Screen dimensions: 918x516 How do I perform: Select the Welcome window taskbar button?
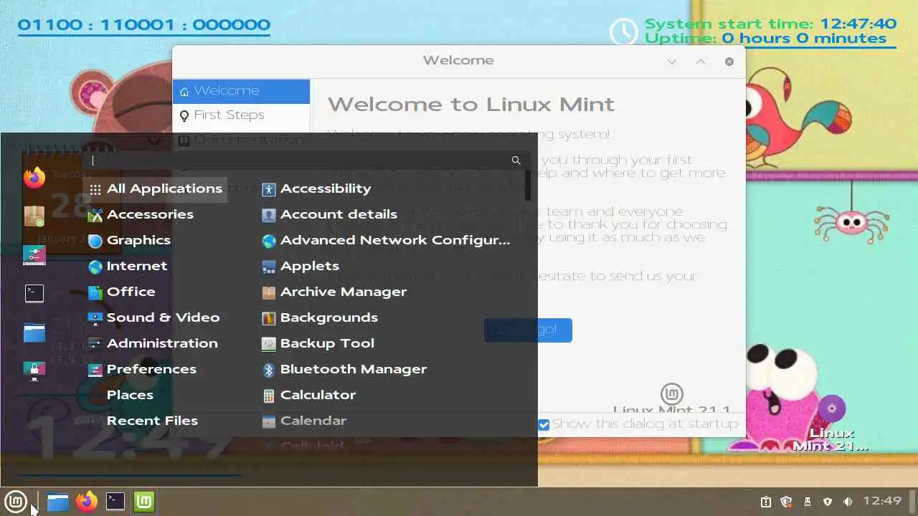(x=144, y=501)
